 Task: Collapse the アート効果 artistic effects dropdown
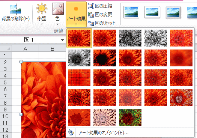tap(76, 14)
